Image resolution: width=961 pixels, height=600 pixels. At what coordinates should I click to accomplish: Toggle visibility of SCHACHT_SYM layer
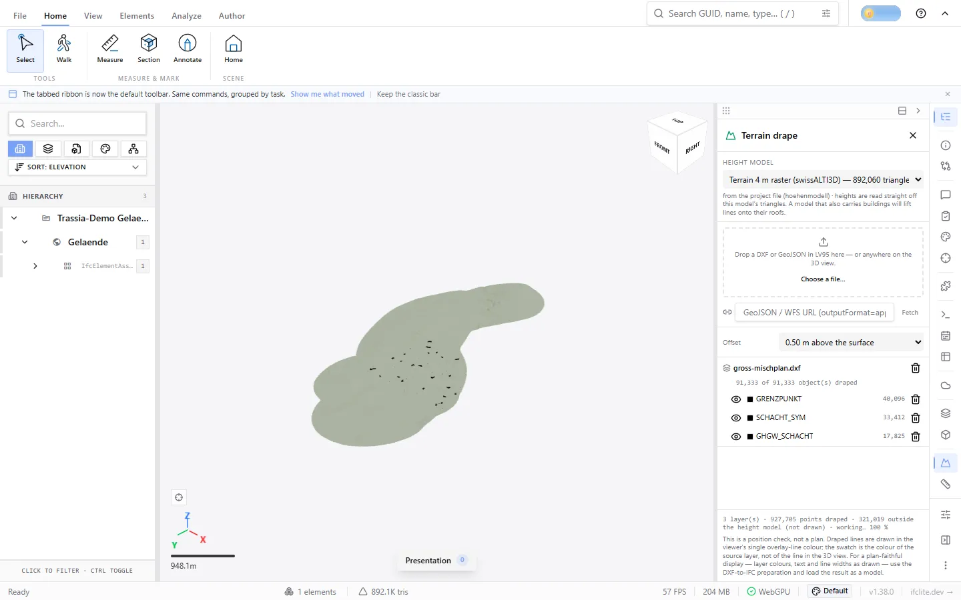[736, 418]
